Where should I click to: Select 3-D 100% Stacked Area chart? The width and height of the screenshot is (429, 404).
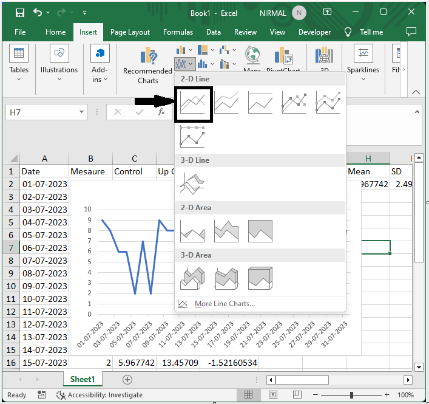point(260,279)
